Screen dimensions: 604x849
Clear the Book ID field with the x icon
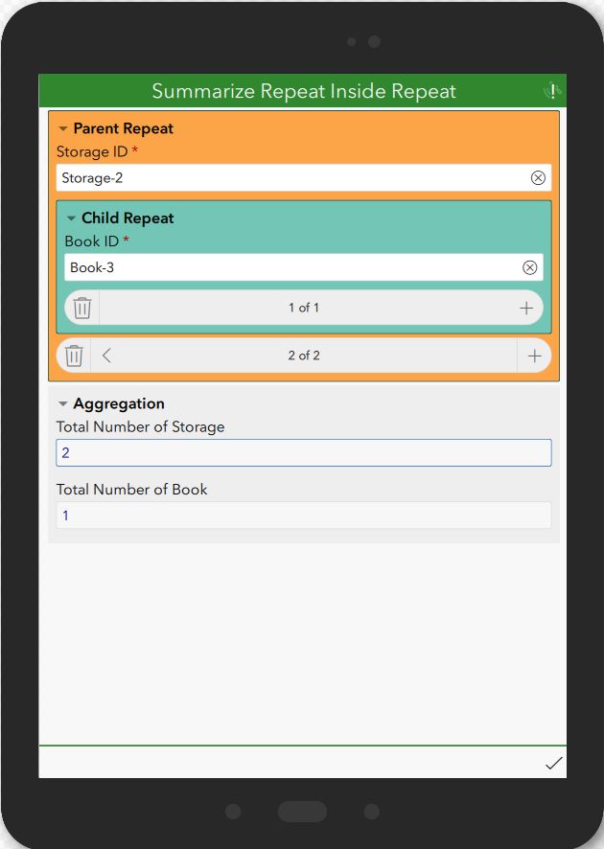530,267
